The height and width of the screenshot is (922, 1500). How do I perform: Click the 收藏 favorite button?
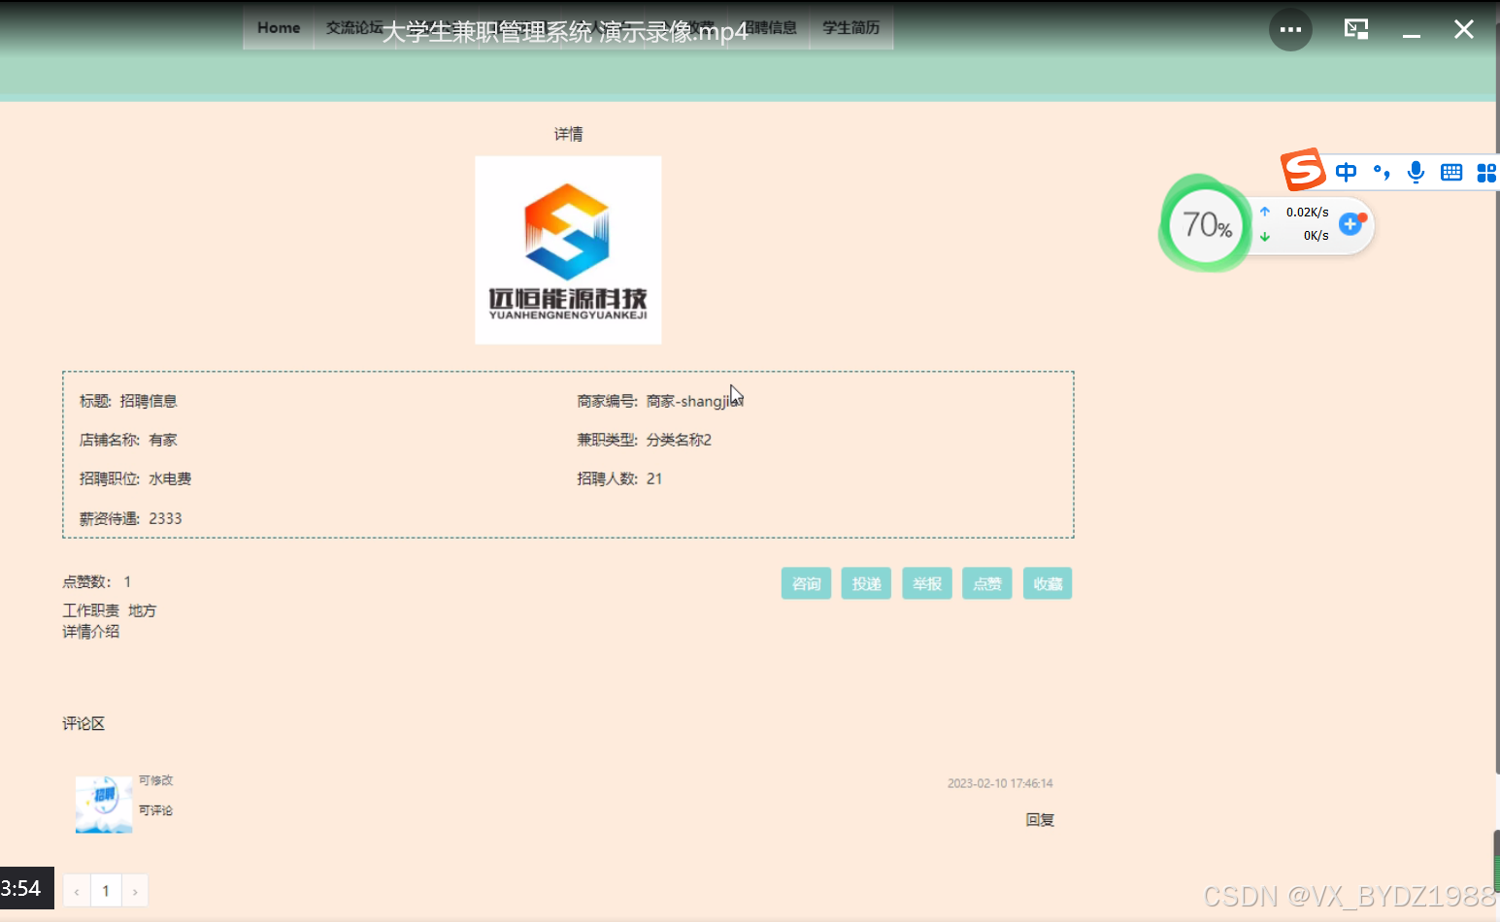click(1048, 583)
